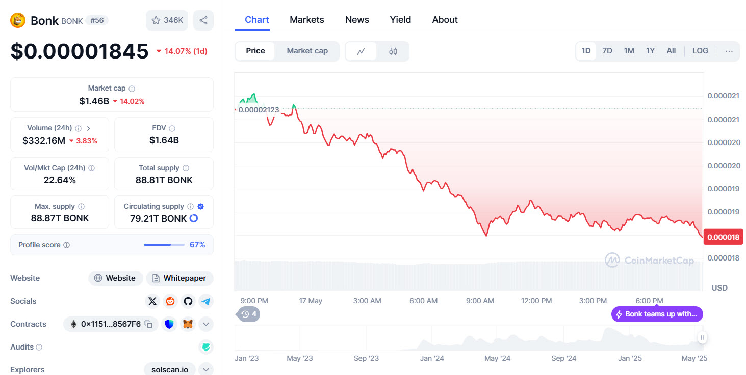Open solscan.io explorer link
Viewport: 746px width, 375px height.
click(170, 370)
